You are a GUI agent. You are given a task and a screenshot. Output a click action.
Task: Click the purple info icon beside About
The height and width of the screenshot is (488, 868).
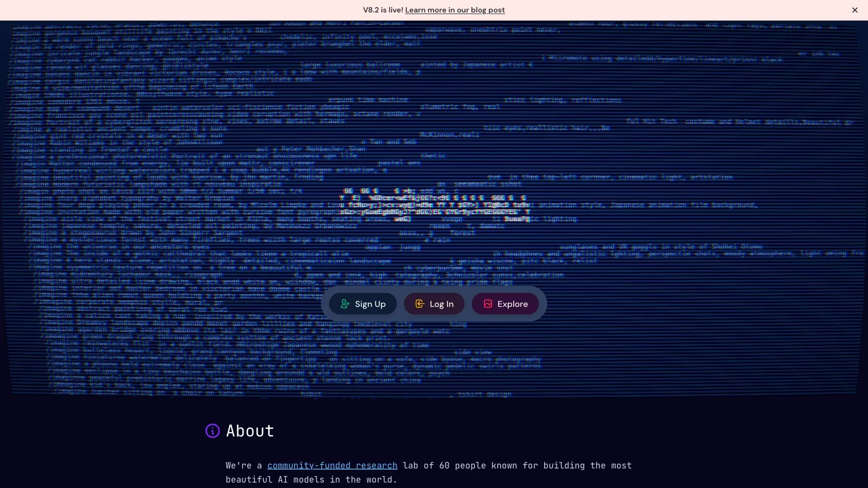click(x=213, y=431)
